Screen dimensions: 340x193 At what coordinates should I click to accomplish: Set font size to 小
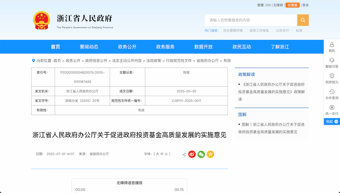pos(166,154)
